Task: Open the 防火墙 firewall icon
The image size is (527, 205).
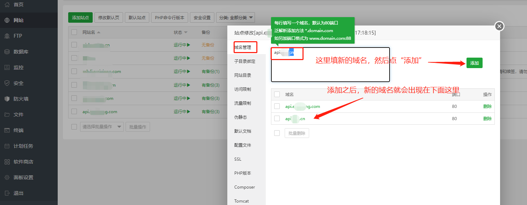Action: (7, 99)
